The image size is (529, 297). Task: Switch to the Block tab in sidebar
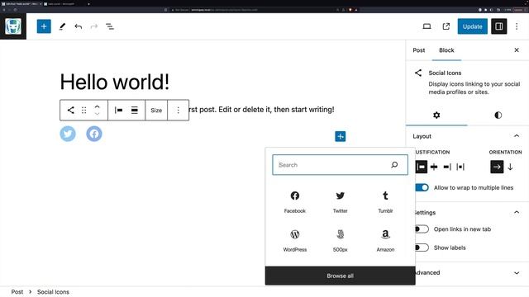tap(446, 50)
